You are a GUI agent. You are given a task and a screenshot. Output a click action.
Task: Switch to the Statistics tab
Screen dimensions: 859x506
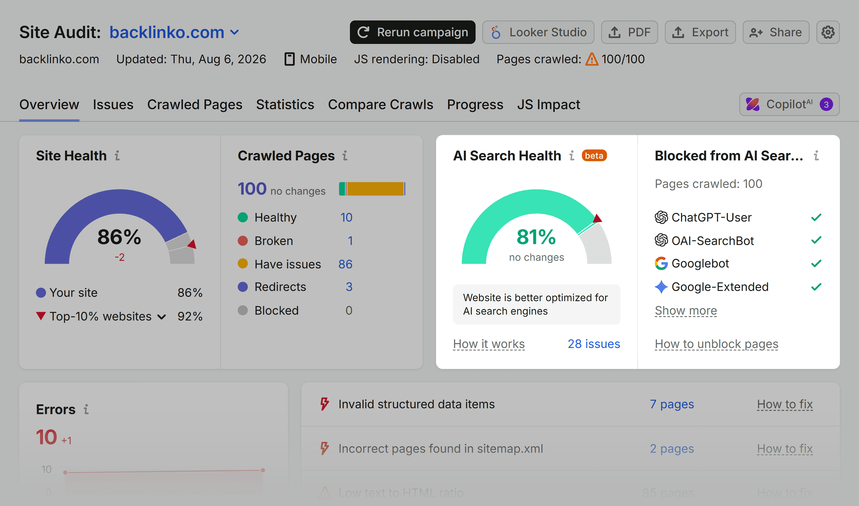tap(285, 104)
